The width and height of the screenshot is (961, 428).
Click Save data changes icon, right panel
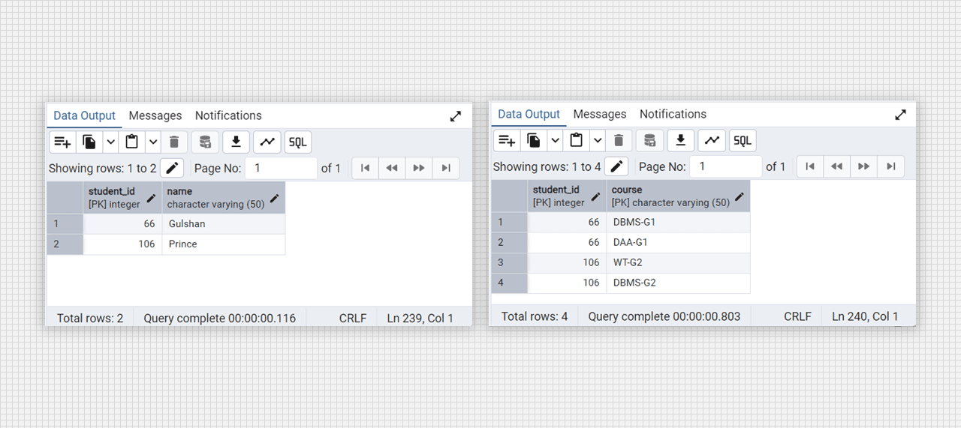pos(649,140)
